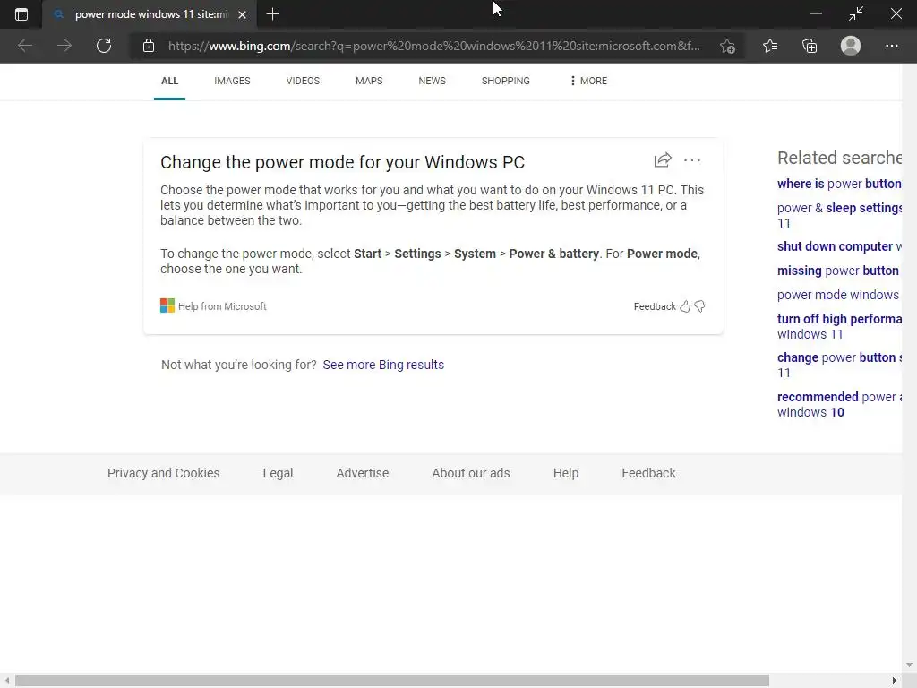Open Legal footer link
This screenshot has height=688, width=917.
[x=278, y=473]
